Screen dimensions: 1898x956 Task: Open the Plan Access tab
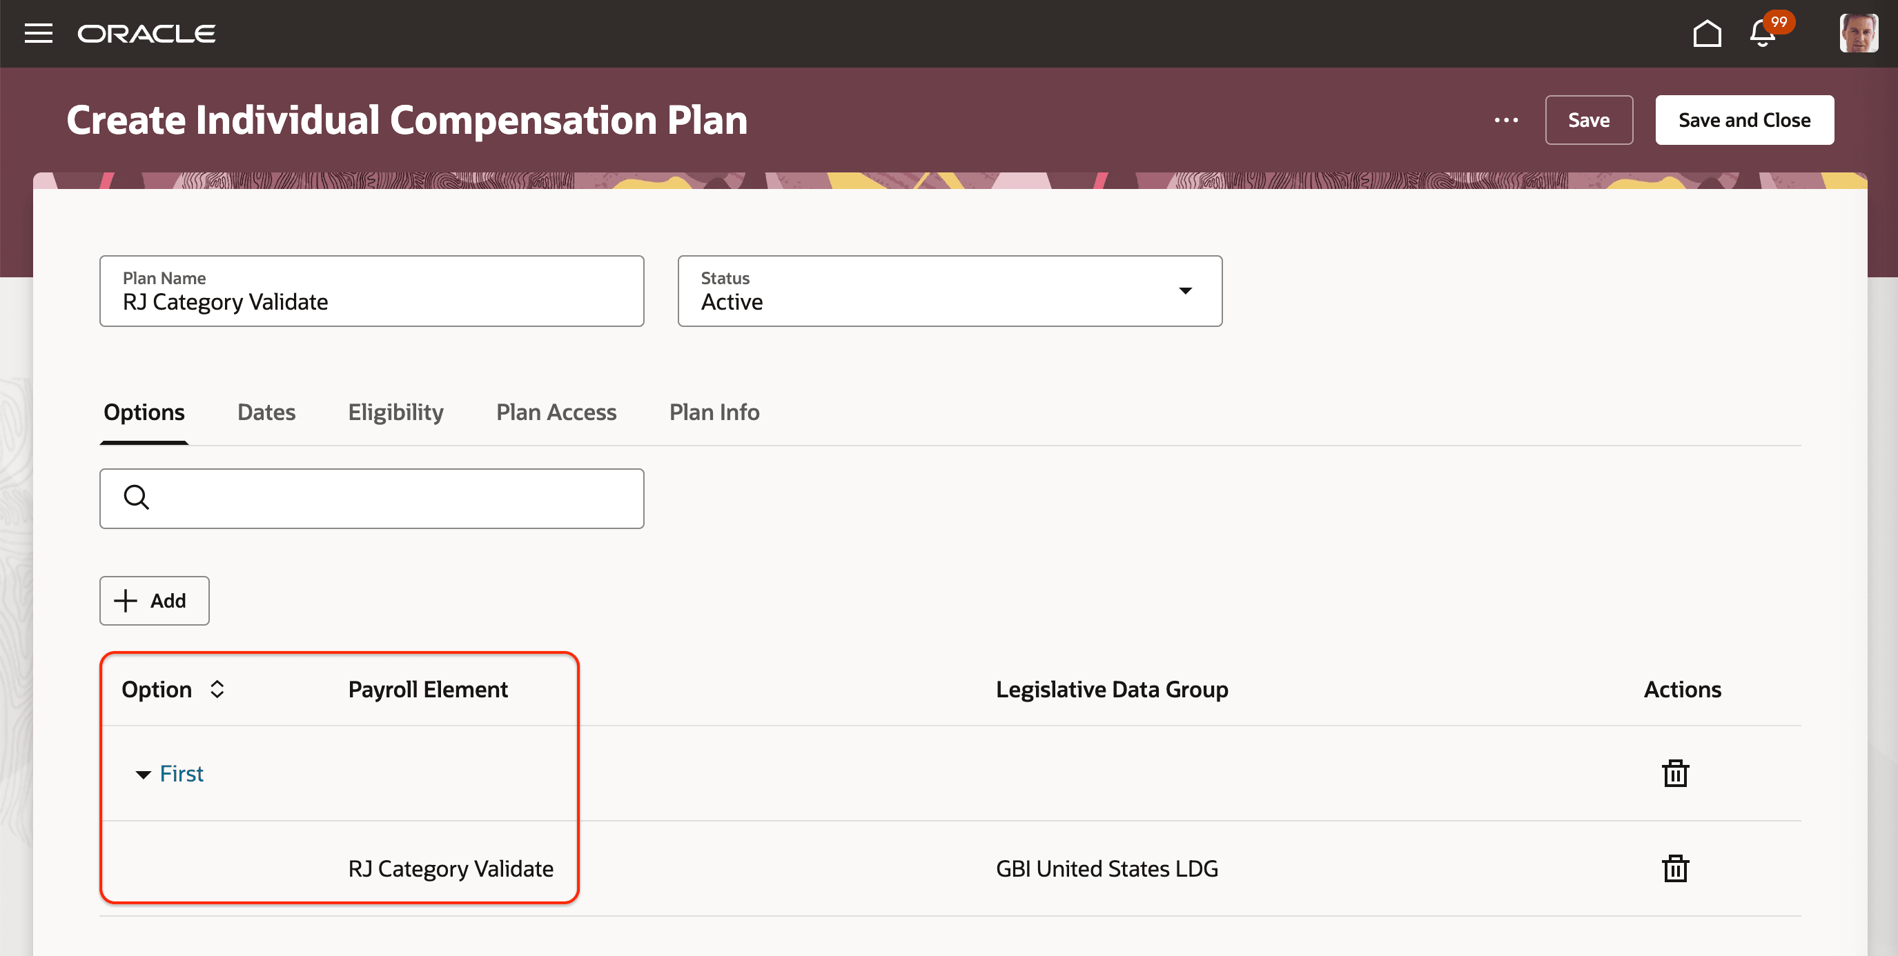(556, 412)
